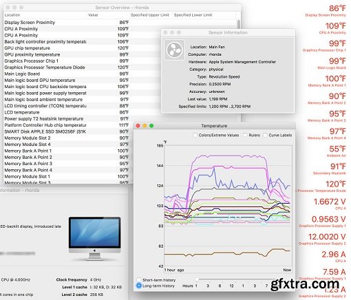351x300 pixels.
Task: Click the Revolution Speed type value
Action: point(224,76)
